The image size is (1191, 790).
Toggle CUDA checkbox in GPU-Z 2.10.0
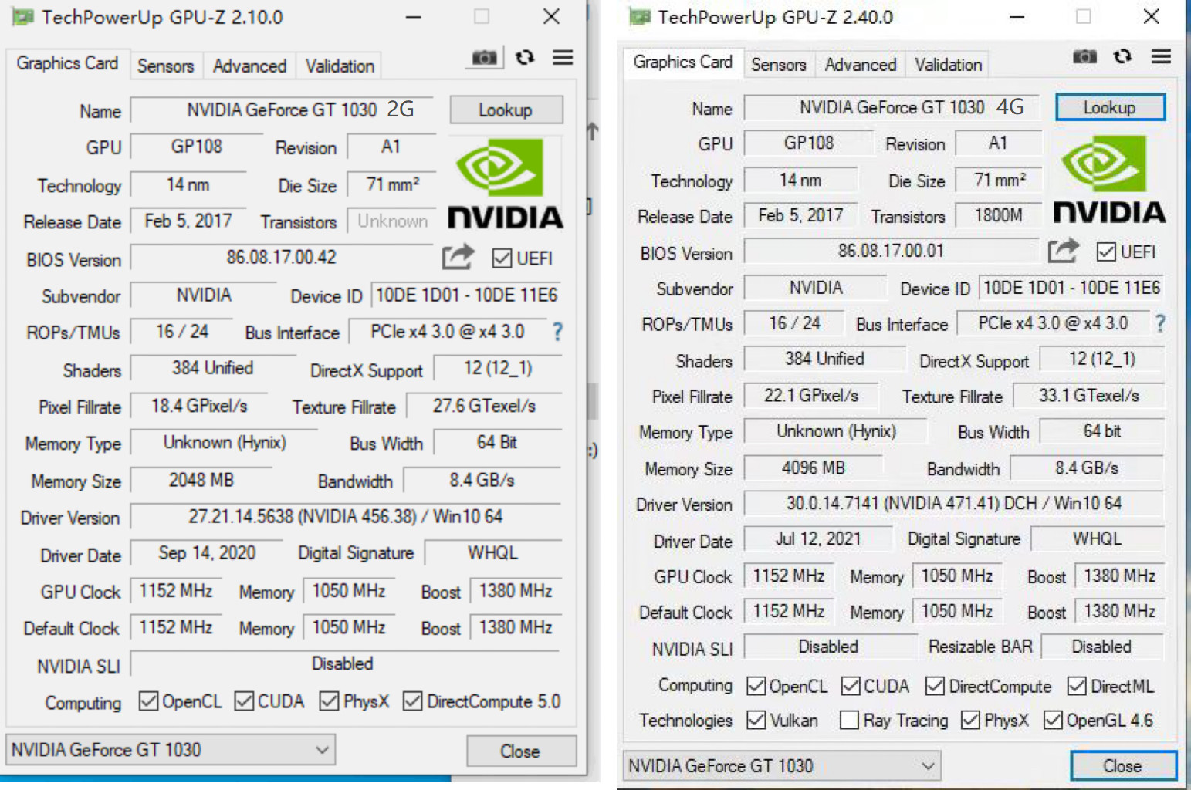[244, 701]
